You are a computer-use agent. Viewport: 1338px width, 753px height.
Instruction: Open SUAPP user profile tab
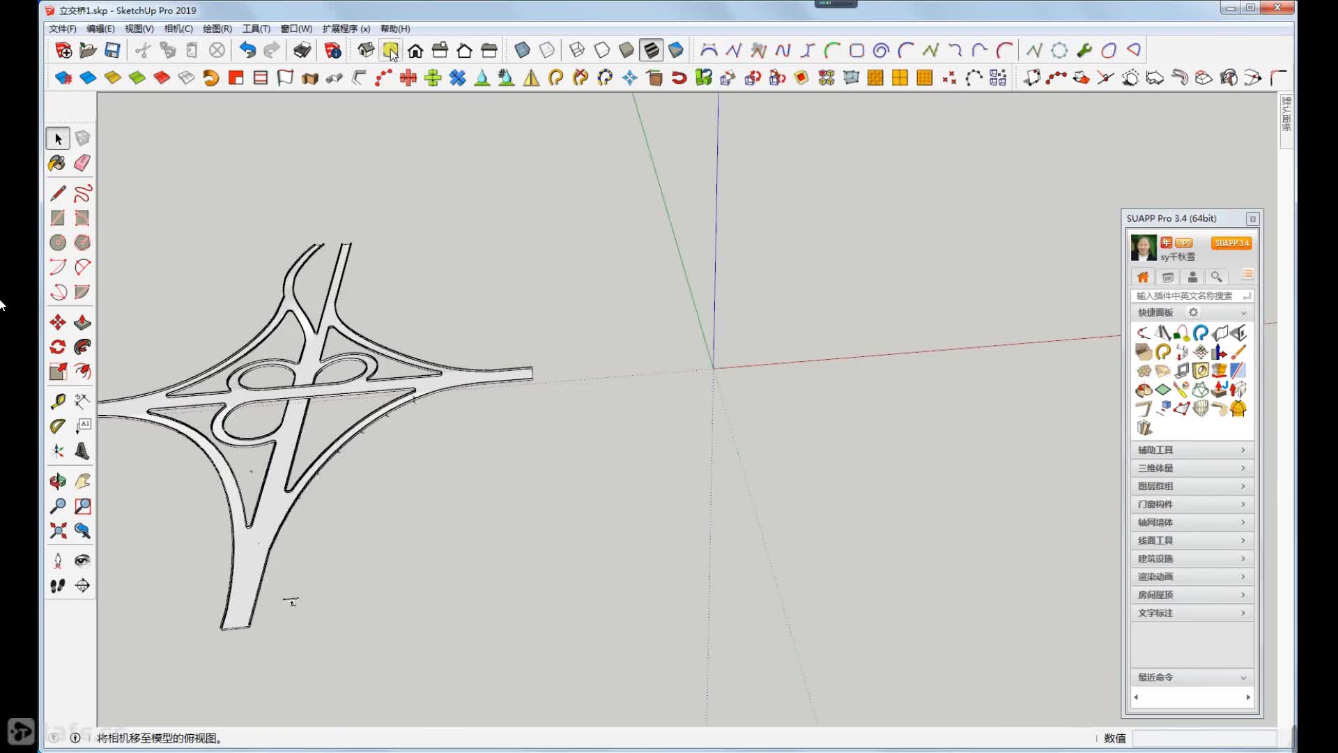point(1192,277)
